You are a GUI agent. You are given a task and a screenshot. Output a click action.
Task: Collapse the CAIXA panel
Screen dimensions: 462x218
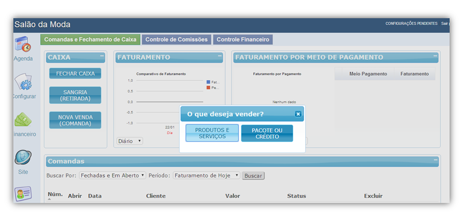102,55
